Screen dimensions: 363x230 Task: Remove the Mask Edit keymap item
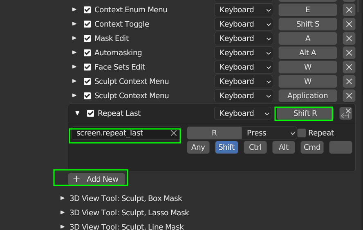pyautogui.click(x=349, y=38)
